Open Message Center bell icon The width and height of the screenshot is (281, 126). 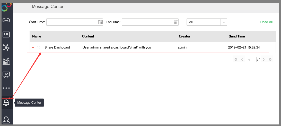click(6, 103)
